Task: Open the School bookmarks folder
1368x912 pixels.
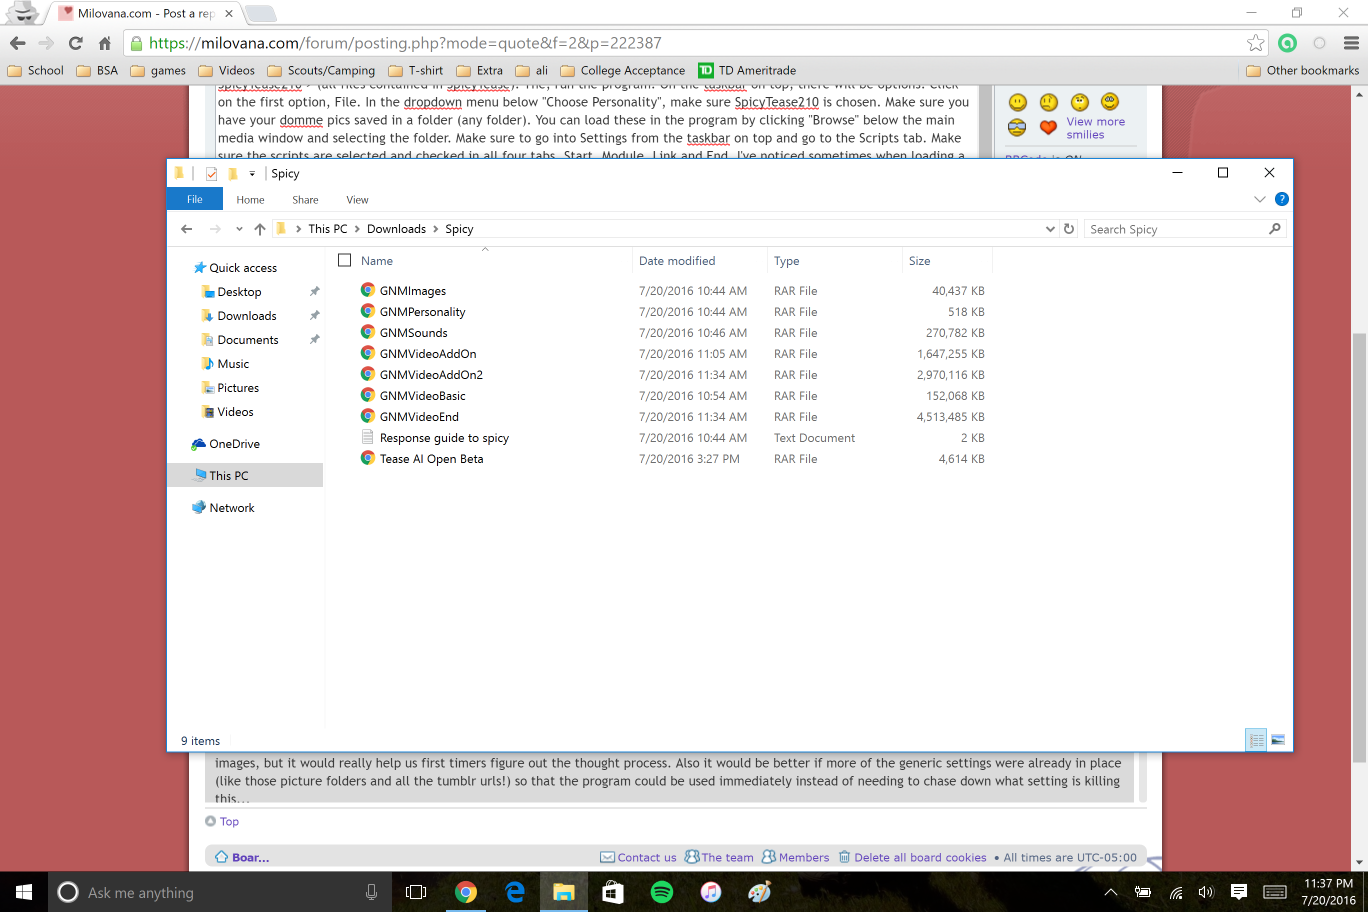Action: tap(36, 70)
